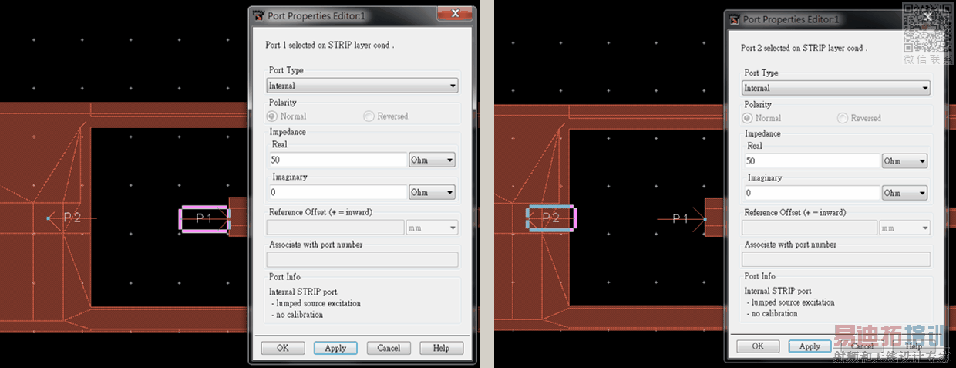
Task: Click 'Port 1 selected on STRIP layer cond' text
Action: [x=330, y=46]
